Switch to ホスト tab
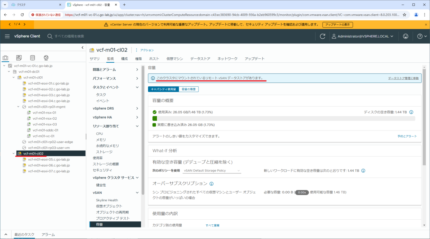This screenshot has height=239, width=430. 154,58
